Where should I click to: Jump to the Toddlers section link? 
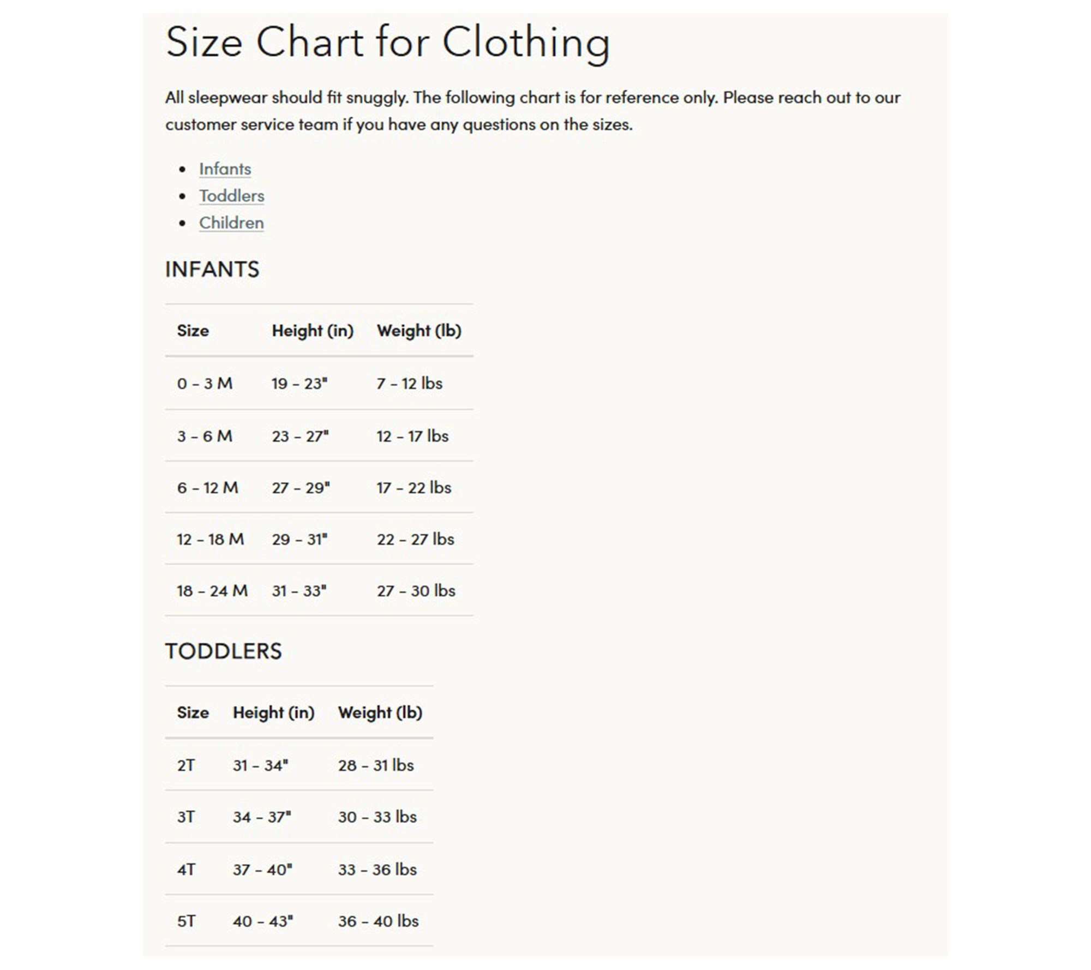pos(231,196)
